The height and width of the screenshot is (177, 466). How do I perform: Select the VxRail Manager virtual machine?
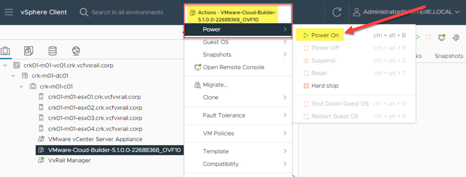tap(69, 160)
